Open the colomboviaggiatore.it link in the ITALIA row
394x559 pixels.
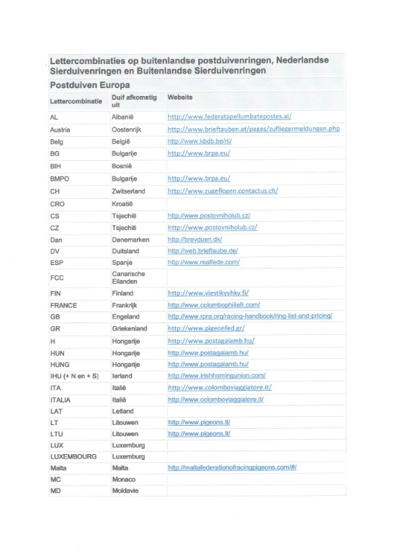[216, 400]
